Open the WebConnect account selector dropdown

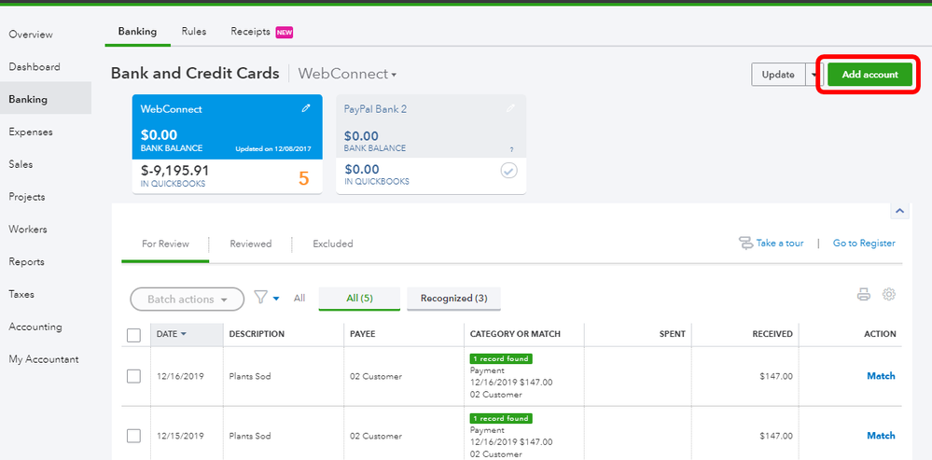347,74
